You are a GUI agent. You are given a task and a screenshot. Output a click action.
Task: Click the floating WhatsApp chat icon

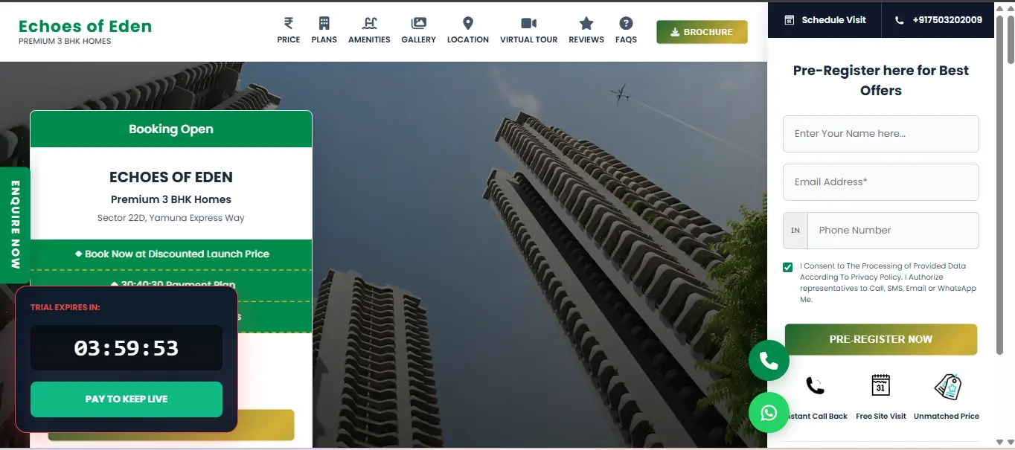pos(769,412)
